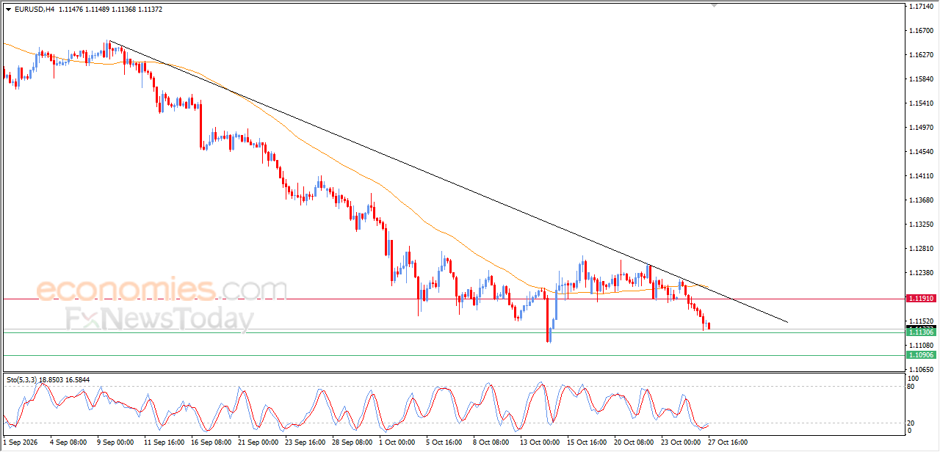The image size is (940, 452).
Task: Click the 5 Oct 16:00 time label
Action: [x=446, y=442]
